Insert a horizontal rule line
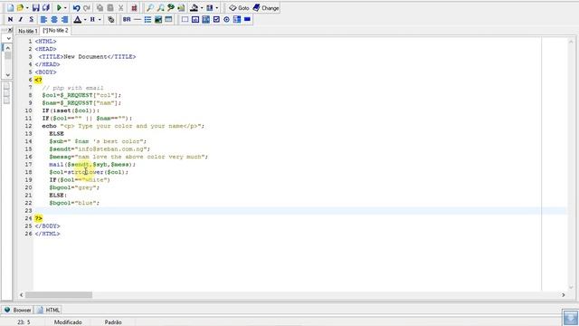This screenshot has height=326, width=579. [137, 19]
